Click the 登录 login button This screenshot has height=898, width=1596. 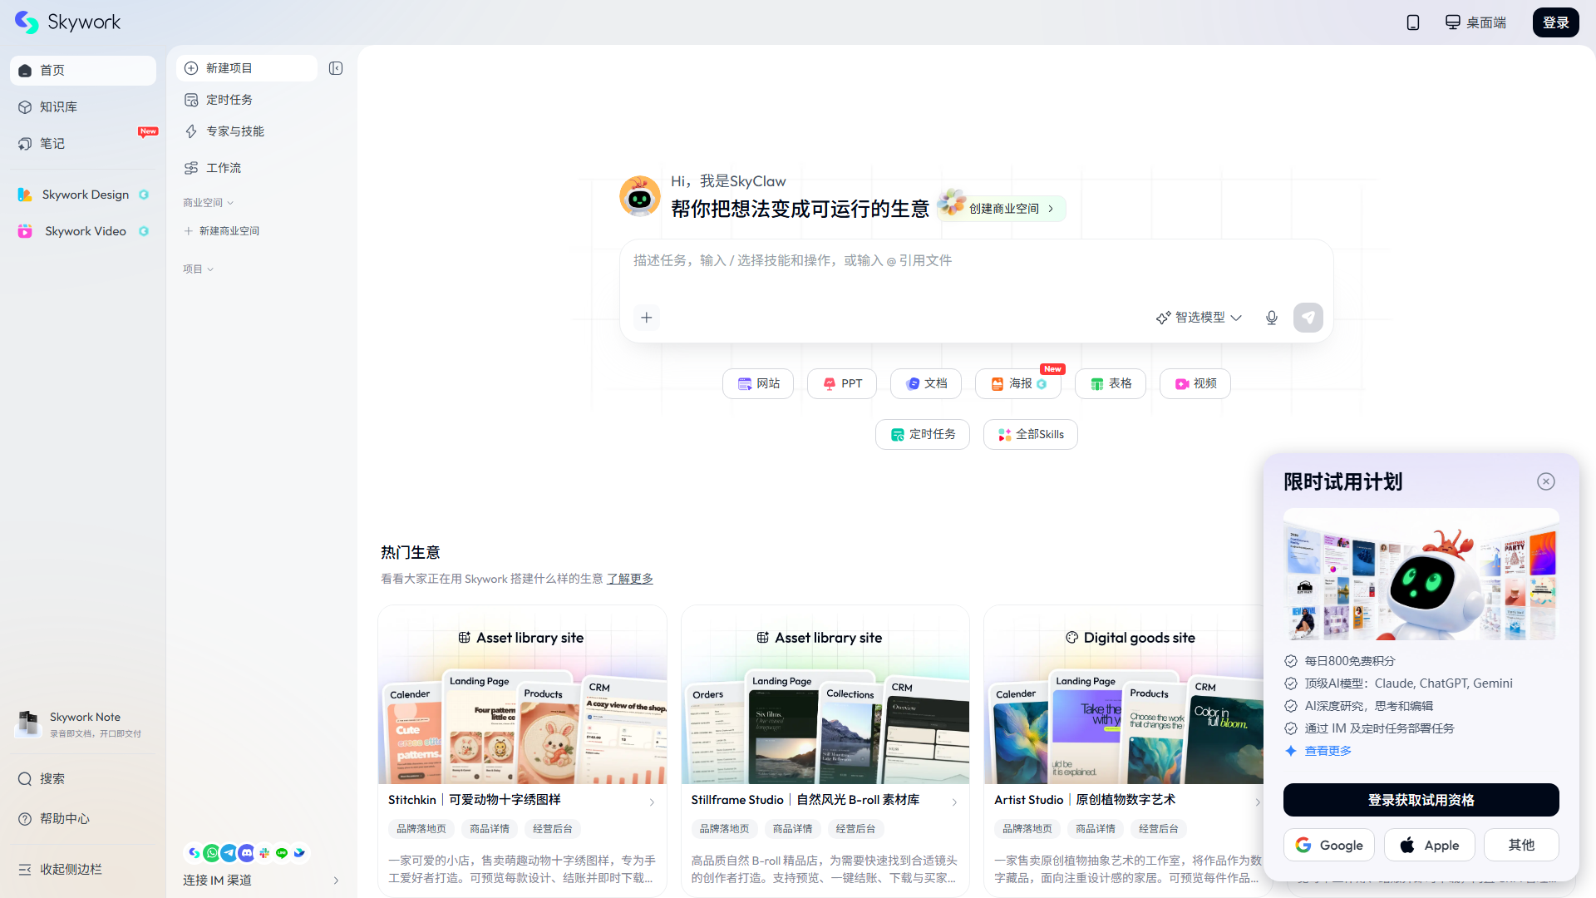click(1555, 22)
